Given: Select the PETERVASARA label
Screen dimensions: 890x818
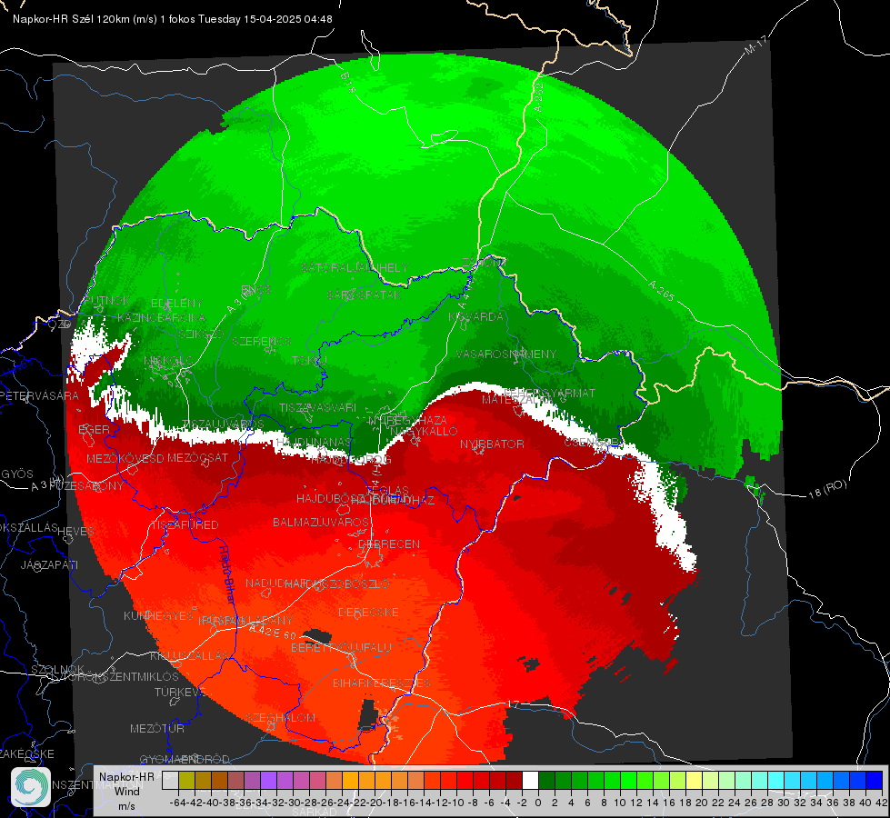Looking at the screenshot, I should point(39,395).
